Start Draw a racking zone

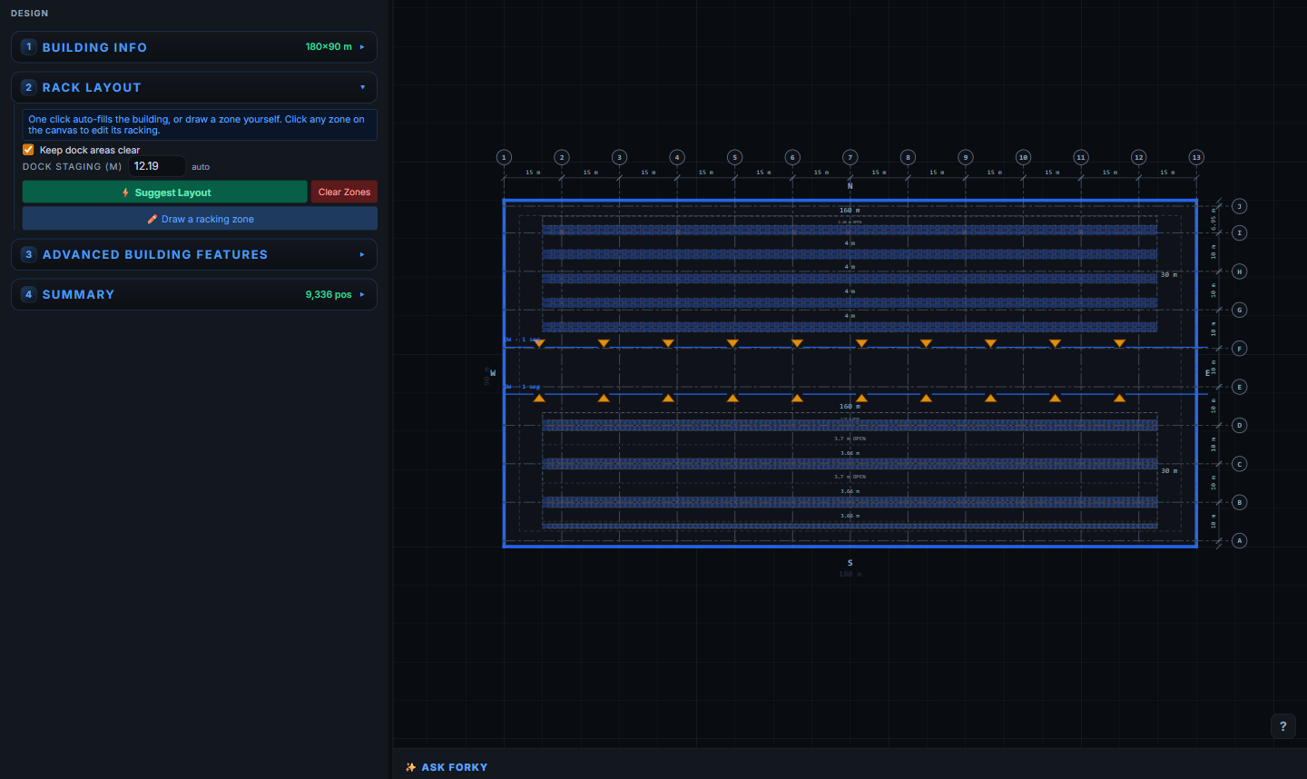click(200, 219)
